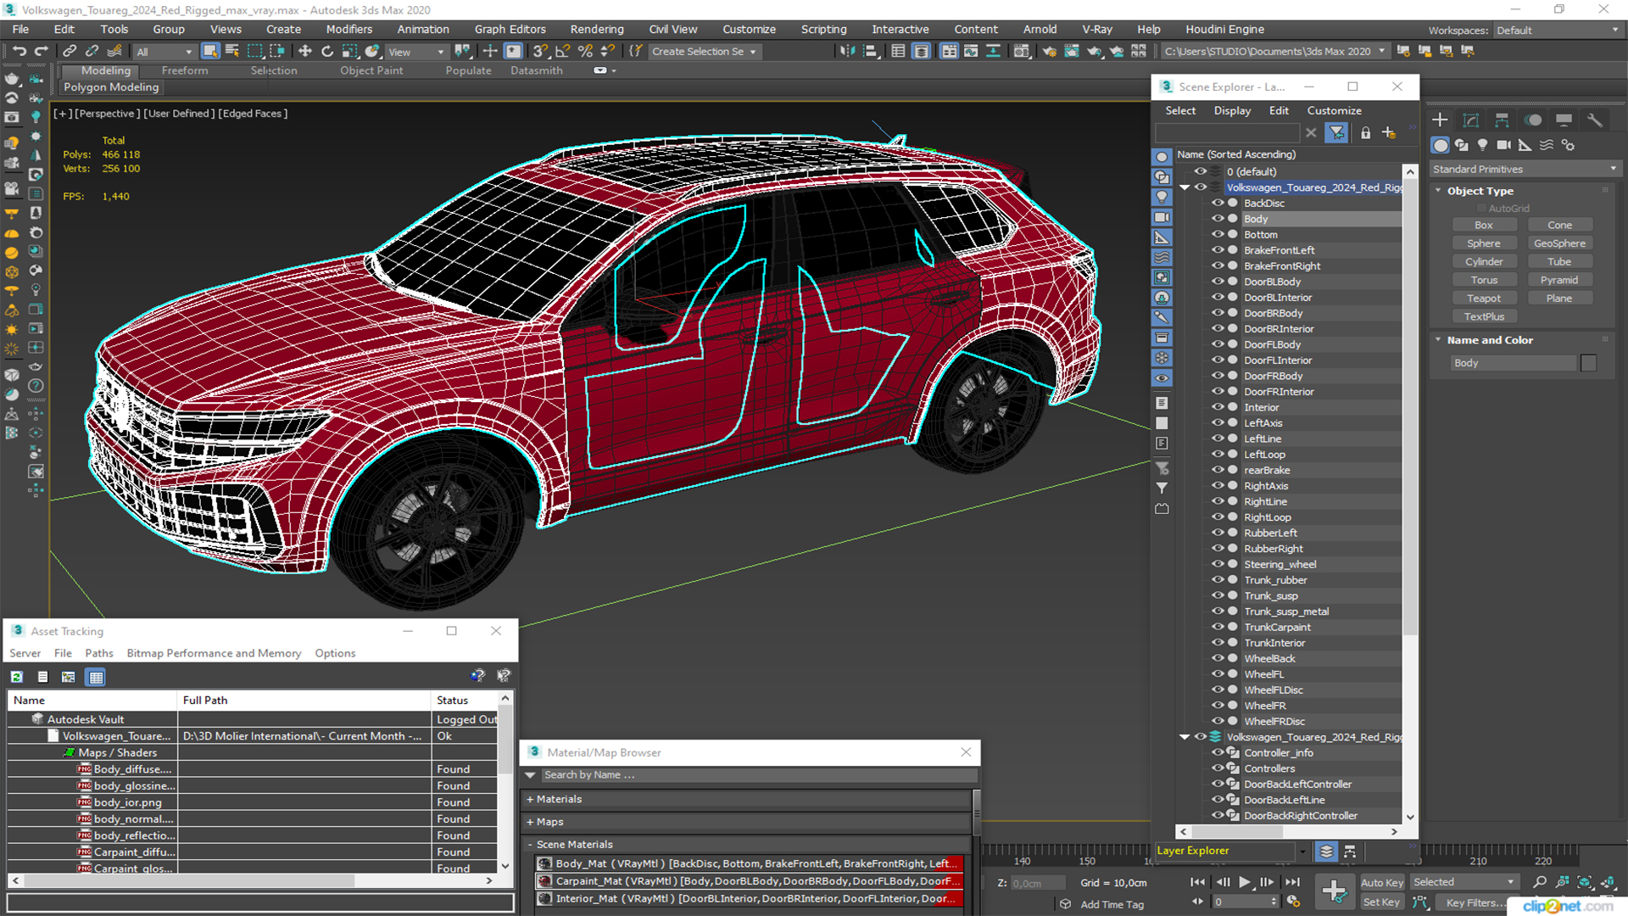1628x916 pixels.
Task: Toggle visibility of WheelFL object
Action: 1218,674
